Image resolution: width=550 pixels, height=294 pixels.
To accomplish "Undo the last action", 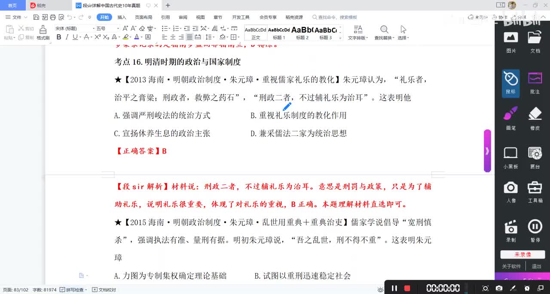I will click(69, 17).
